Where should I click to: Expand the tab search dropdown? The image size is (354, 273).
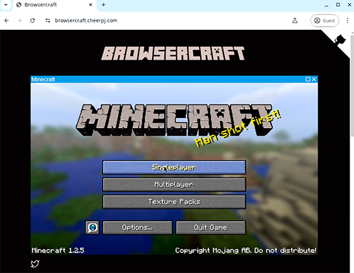click(x=6, y=5)
